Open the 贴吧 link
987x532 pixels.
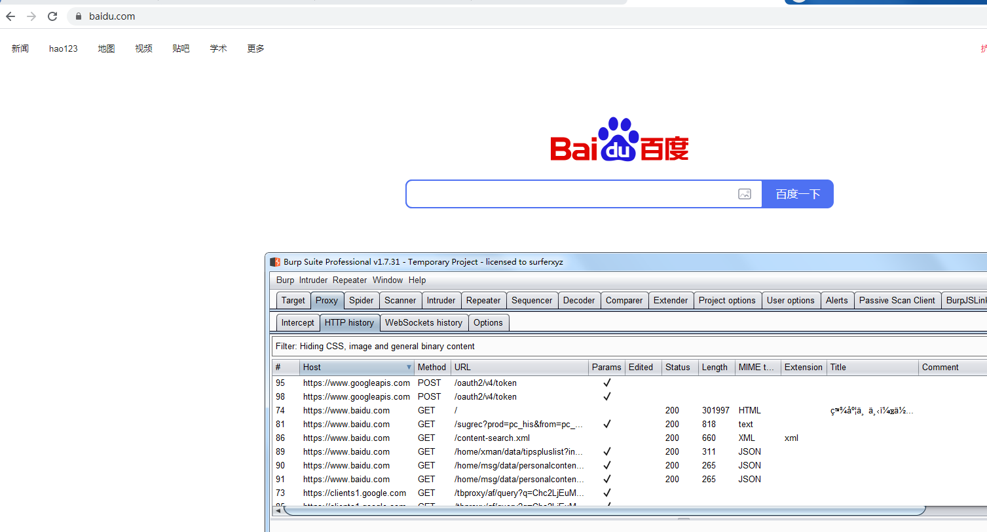pos(181,48)
